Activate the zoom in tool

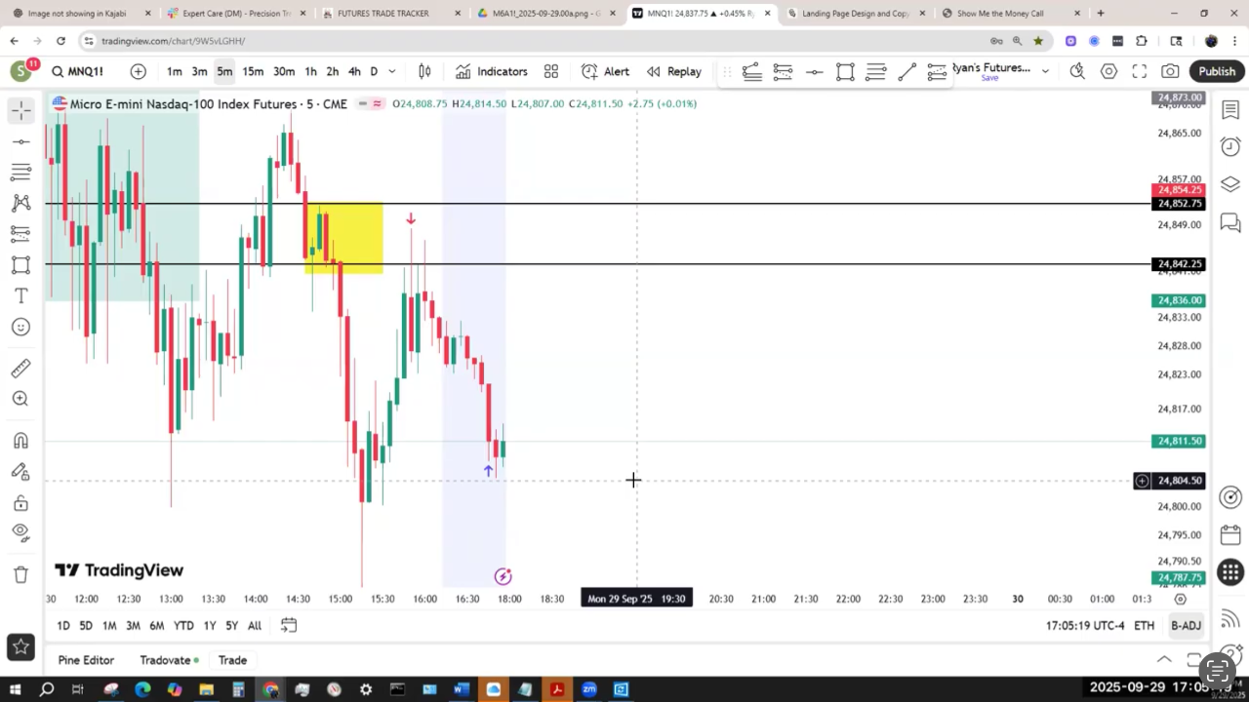coord(20,399)
